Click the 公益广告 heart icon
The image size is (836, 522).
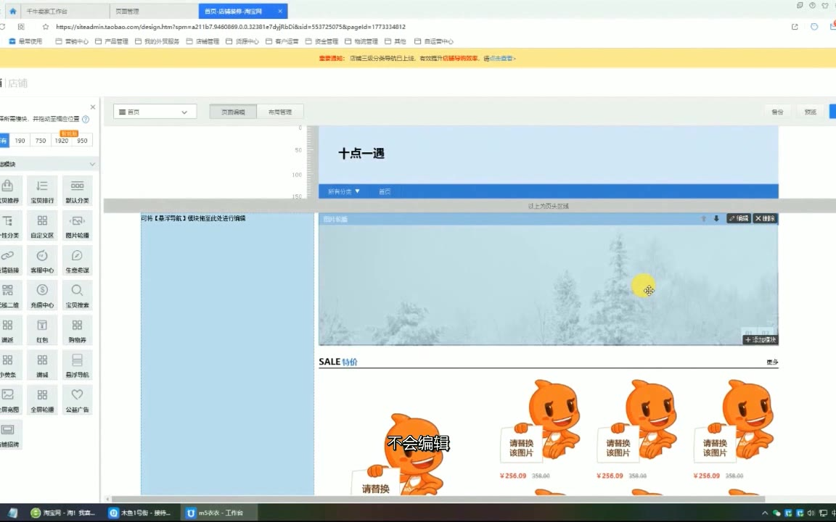(x=77, y=396)
